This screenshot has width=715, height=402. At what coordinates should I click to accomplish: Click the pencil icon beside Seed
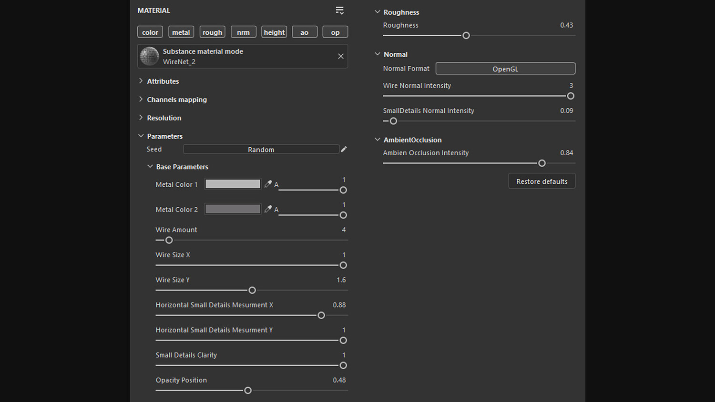point(344,149)
